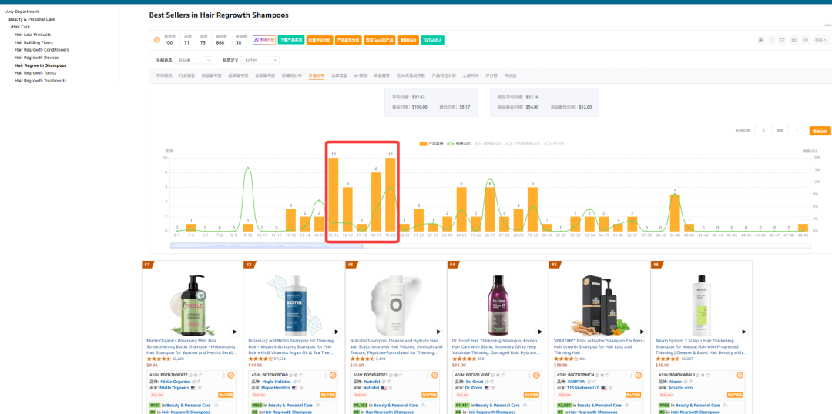Screen dimensions: 832x414
Task: Open Hair Loss Products category link
Action: (x=33, y=35)
